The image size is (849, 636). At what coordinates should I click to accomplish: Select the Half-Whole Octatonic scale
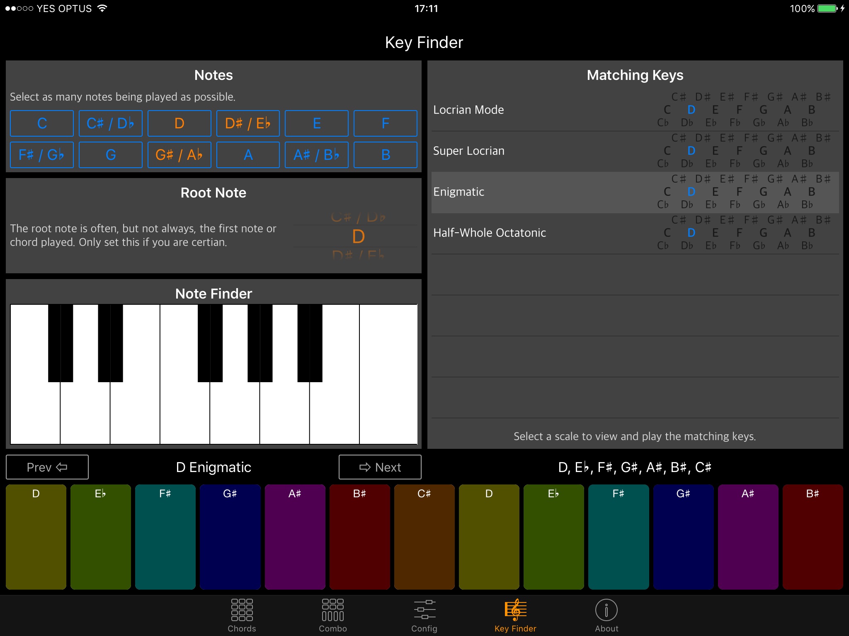(x=489, y=232)
